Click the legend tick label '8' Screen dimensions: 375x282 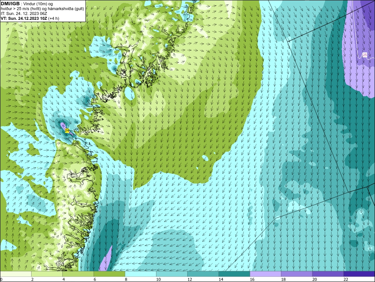pos(126,280)
